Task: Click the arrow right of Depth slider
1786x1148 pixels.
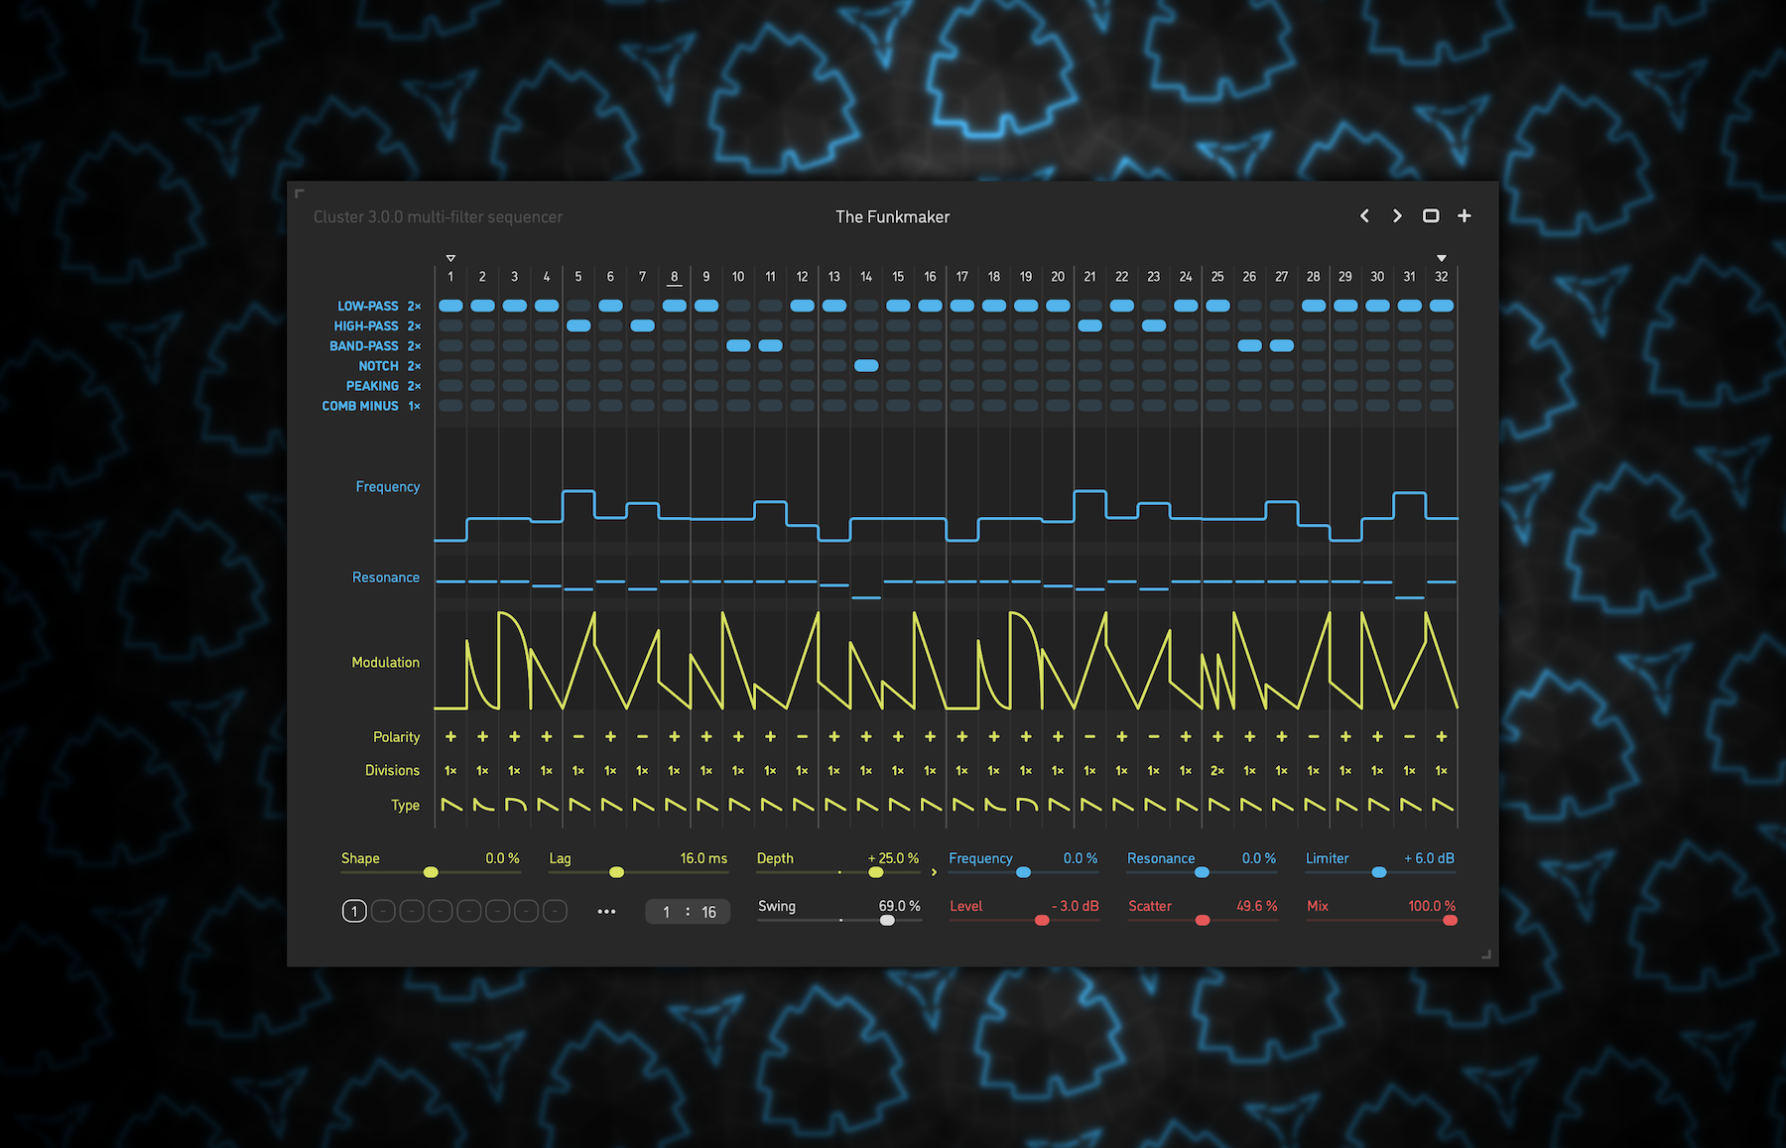Action: point(934,872)
